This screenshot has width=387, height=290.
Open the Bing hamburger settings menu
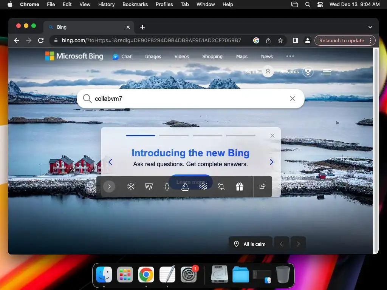point(327,72)
